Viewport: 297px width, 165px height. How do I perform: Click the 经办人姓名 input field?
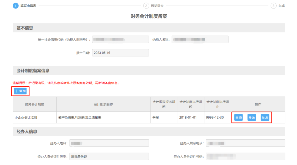(109, 143)
